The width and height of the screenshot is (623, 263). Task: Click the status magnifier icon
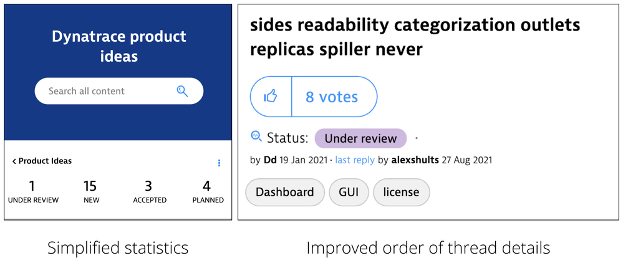[256, 136]
